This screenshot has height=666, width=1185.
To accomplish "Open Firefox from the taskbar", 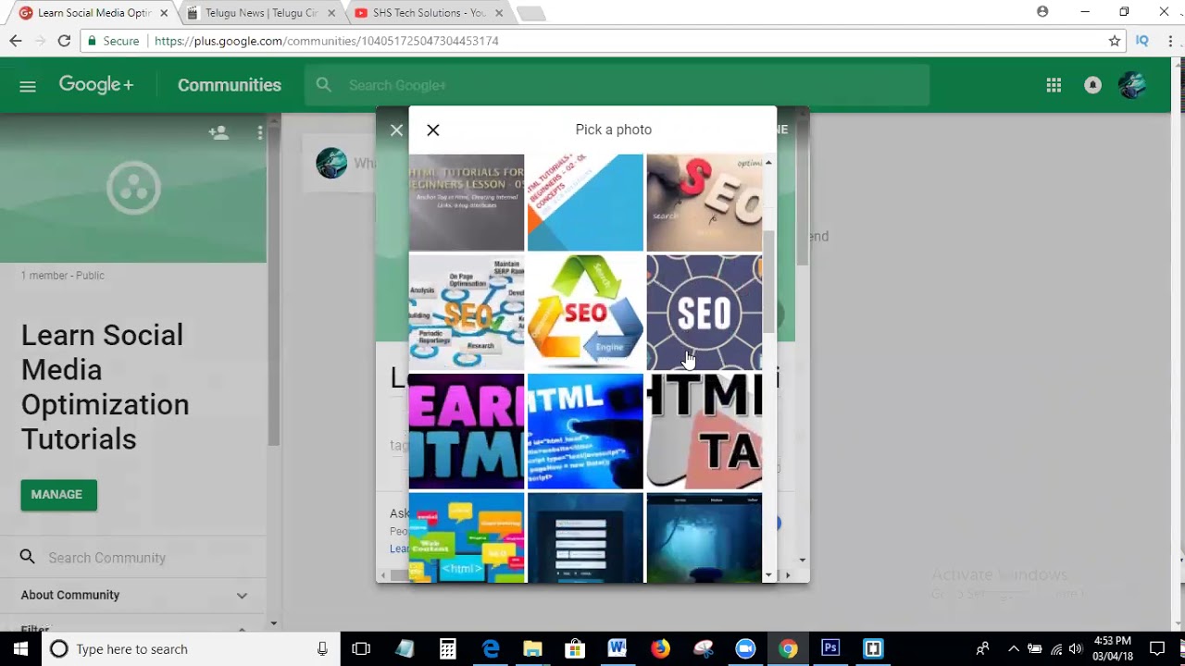I will coord(660,648).
